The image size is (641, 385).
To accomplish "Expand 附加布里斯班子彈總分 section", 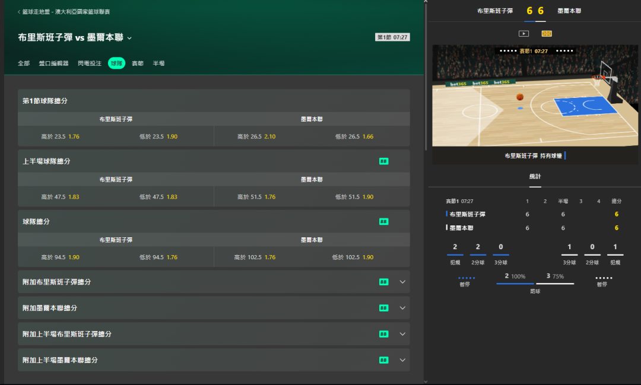I will click(402, 282).
